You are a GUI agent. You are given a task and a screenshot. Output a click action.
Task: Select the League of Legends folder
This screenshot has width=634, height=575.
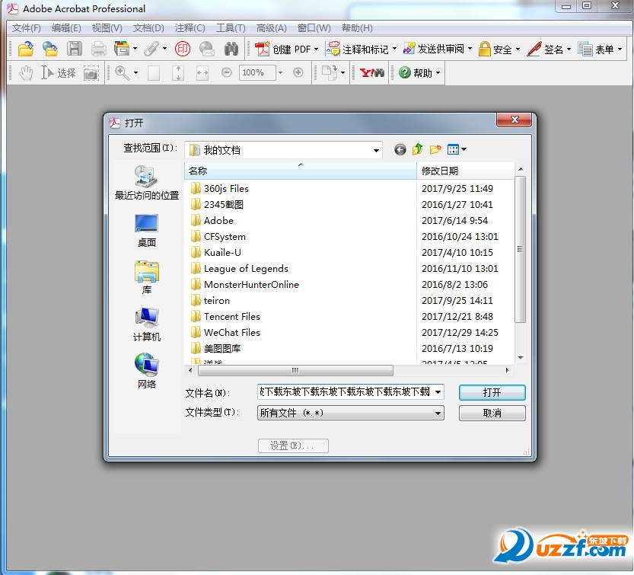[x=239, y=269]
